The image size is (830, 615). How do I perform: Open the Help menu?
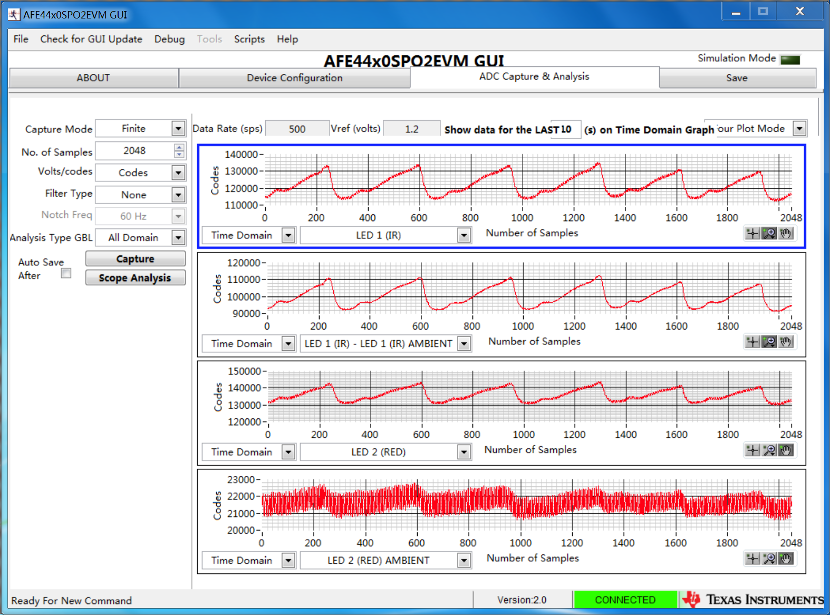(287, 39)
